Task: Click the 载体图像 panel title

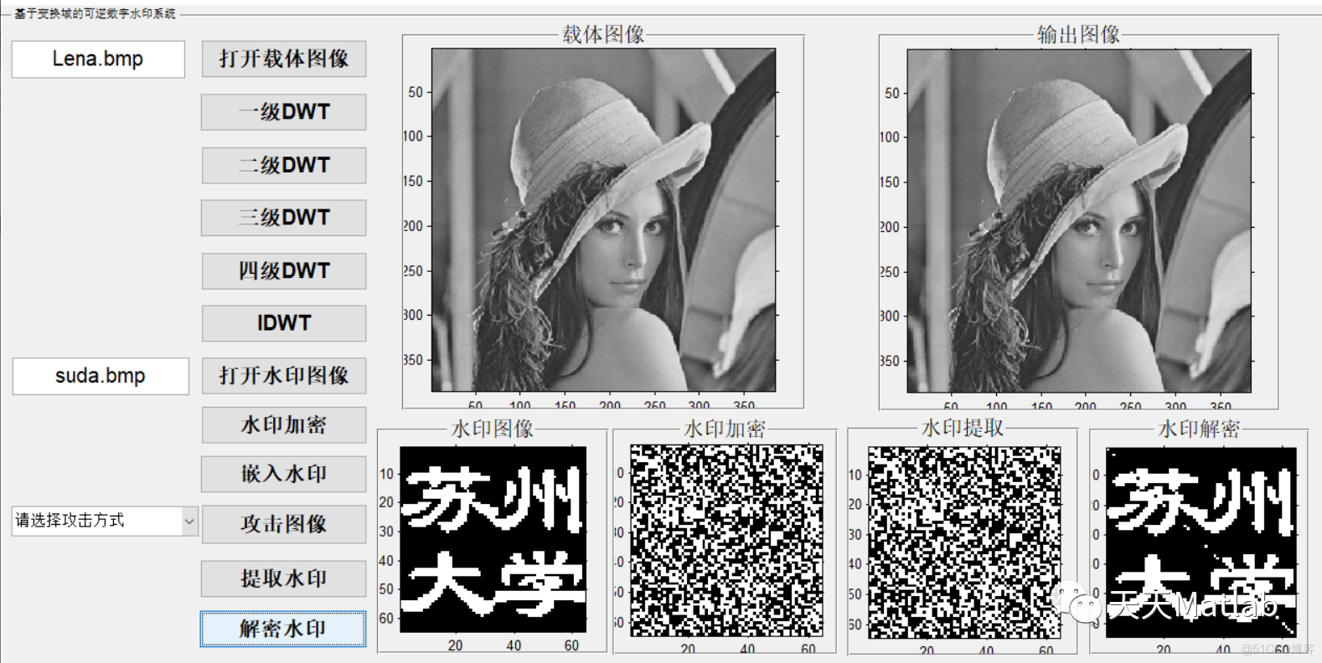Action: (603, 34)
